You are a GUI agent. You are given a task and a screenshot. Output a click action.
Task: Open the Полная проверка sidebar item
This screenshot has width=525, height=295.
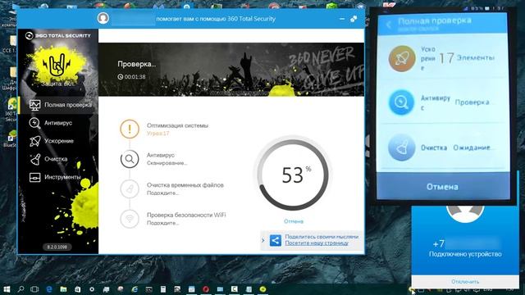(58, 105)
